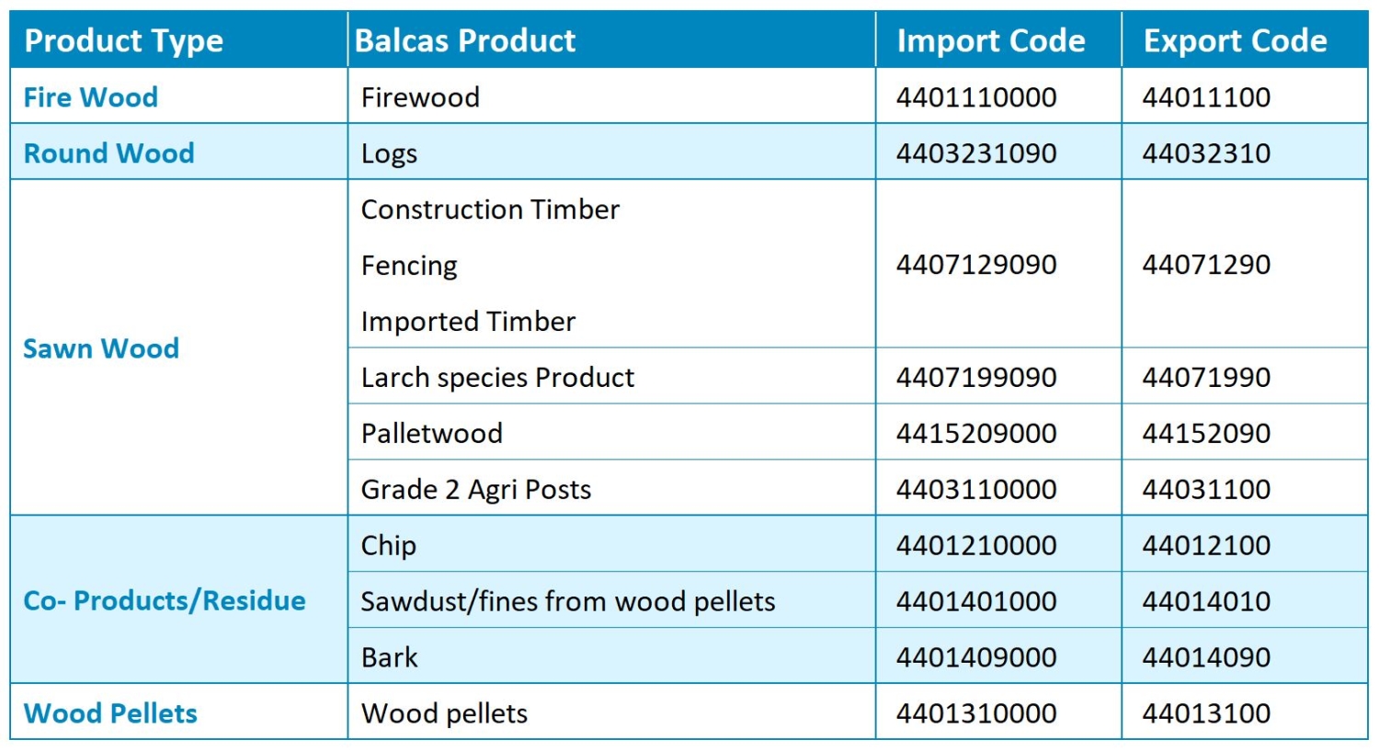The height and width of the screenshot is (751, 1379).
Task: Select the Logs product cell
Action: coord(389,154)
